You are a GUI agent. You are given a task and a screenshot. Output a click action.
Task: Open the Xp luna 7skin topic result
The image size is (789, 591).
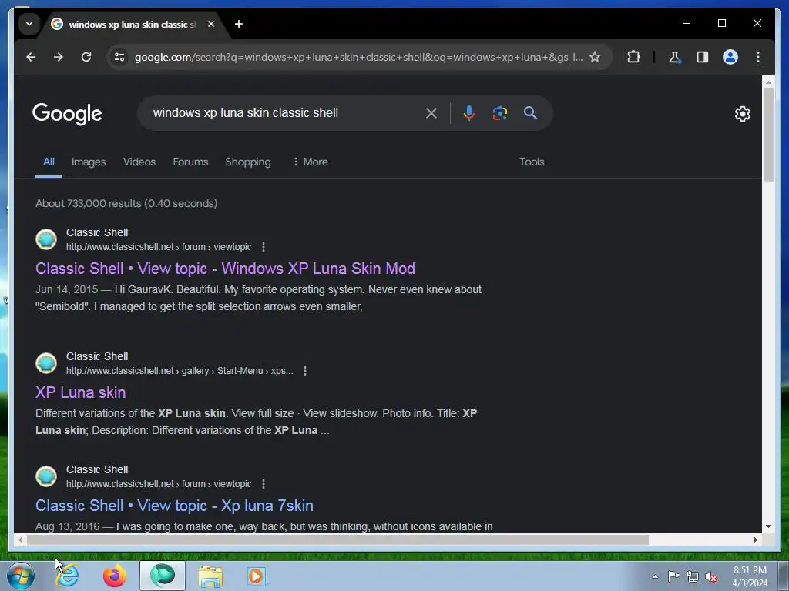pyautogui.click(x=174, y=506)
